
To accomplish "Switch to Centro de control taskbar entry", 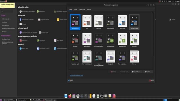I will (21, 100).
